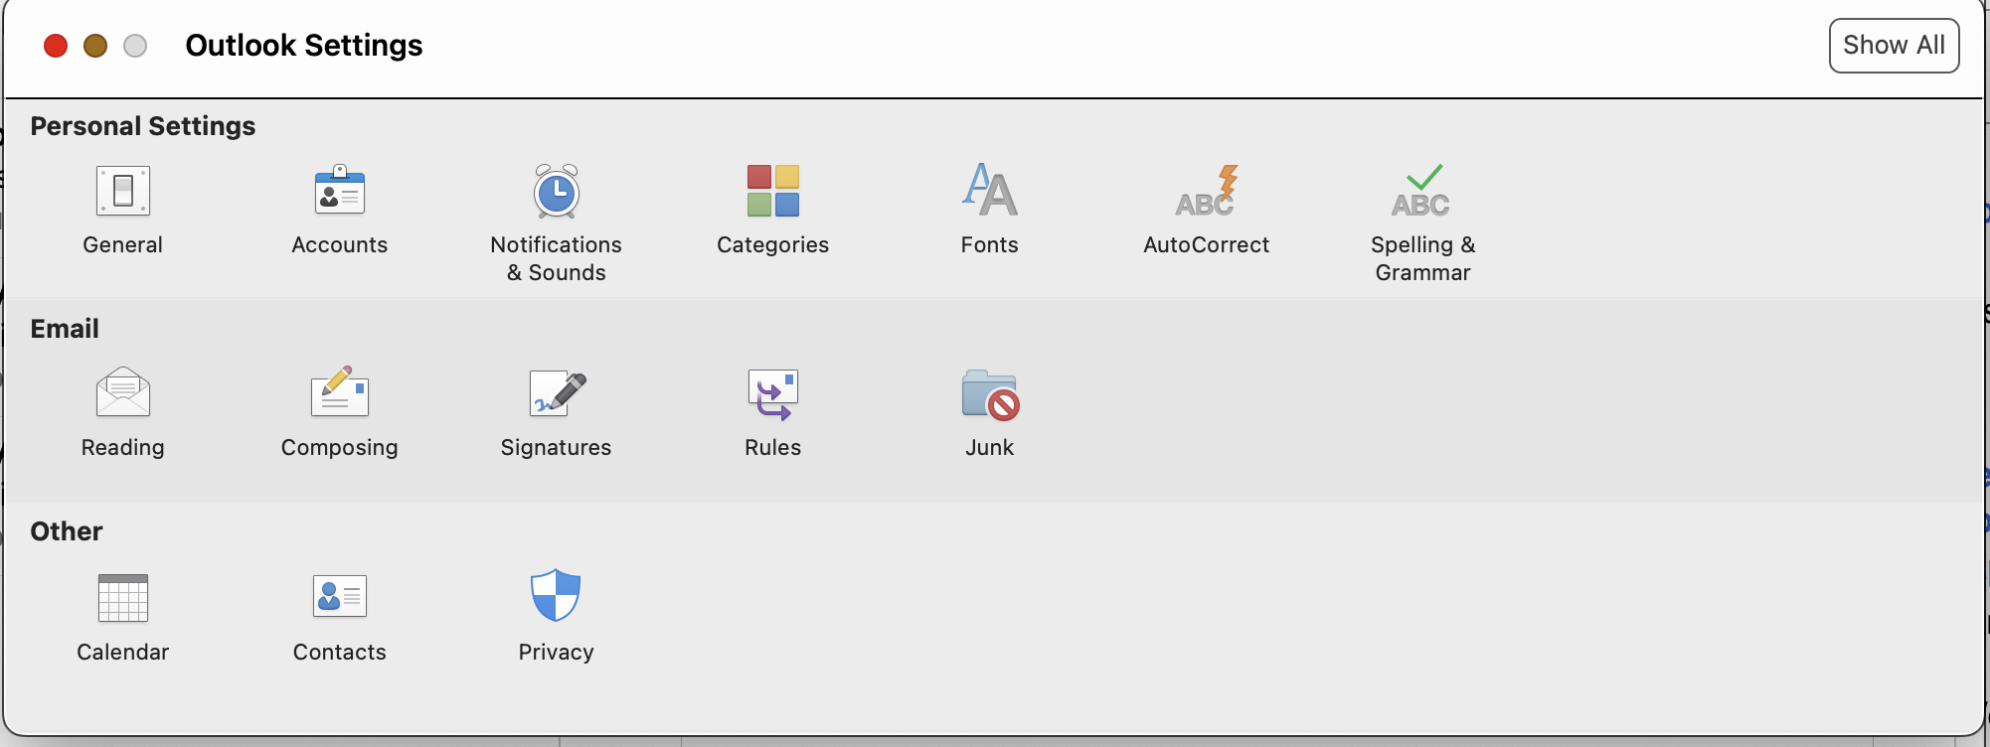
Task: Open the Accounts settings icon
Action: [340, 191]
